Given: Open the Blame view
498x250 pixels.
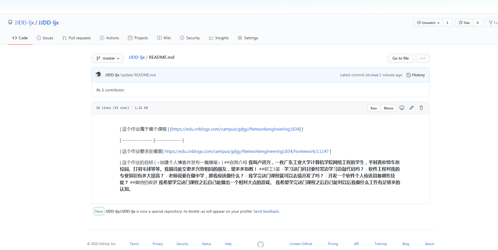Looking at the screenshot, I should [x=388, y=108].
